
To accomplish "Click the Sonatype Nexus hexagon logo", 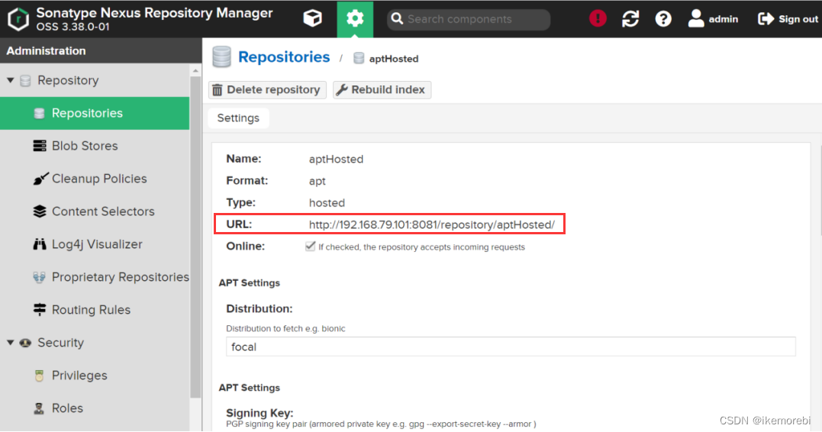I will point(18,19).
